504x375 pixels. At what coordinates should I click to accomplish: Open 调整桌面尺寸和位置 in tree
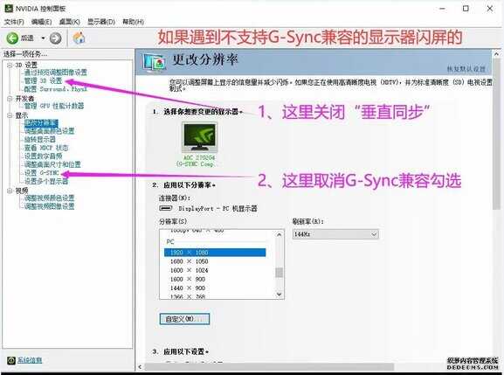(x=52, y=164)
